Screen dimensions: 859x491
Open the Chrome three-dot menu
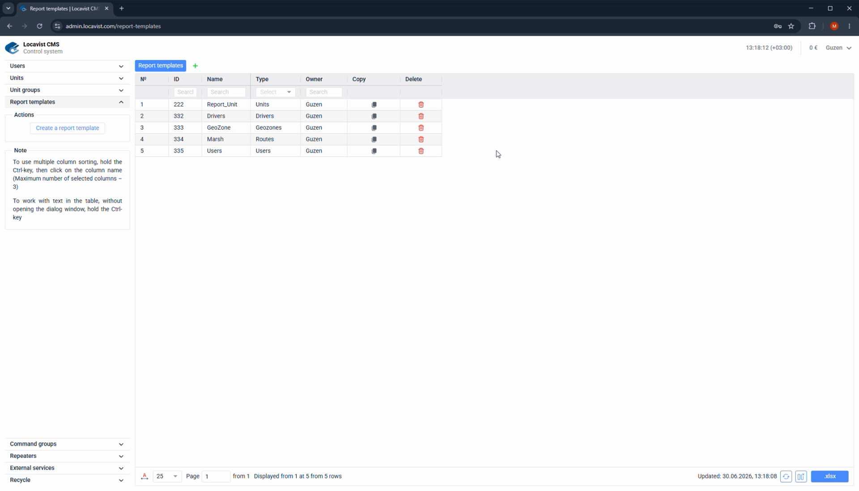click(849, 26)
